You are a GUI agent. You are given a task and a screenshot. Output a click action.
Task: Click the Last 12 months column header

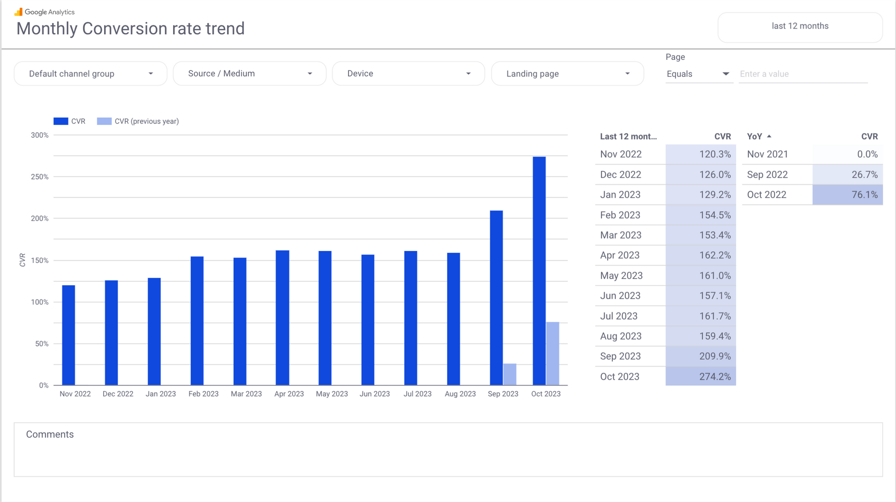coord(628,137)
